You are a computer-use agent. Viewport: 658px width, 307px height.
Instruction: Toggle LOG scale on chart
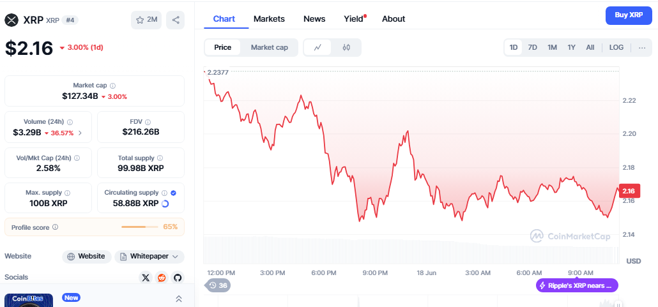tap(616, 47)
